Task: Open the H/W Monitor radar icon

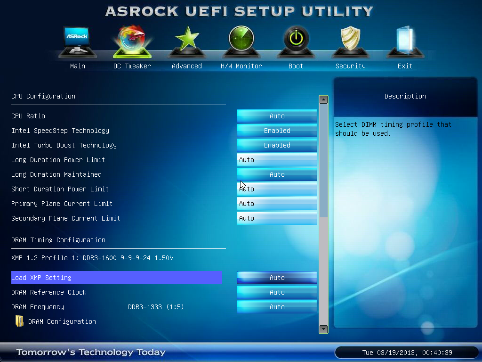Action: (241, 41)
